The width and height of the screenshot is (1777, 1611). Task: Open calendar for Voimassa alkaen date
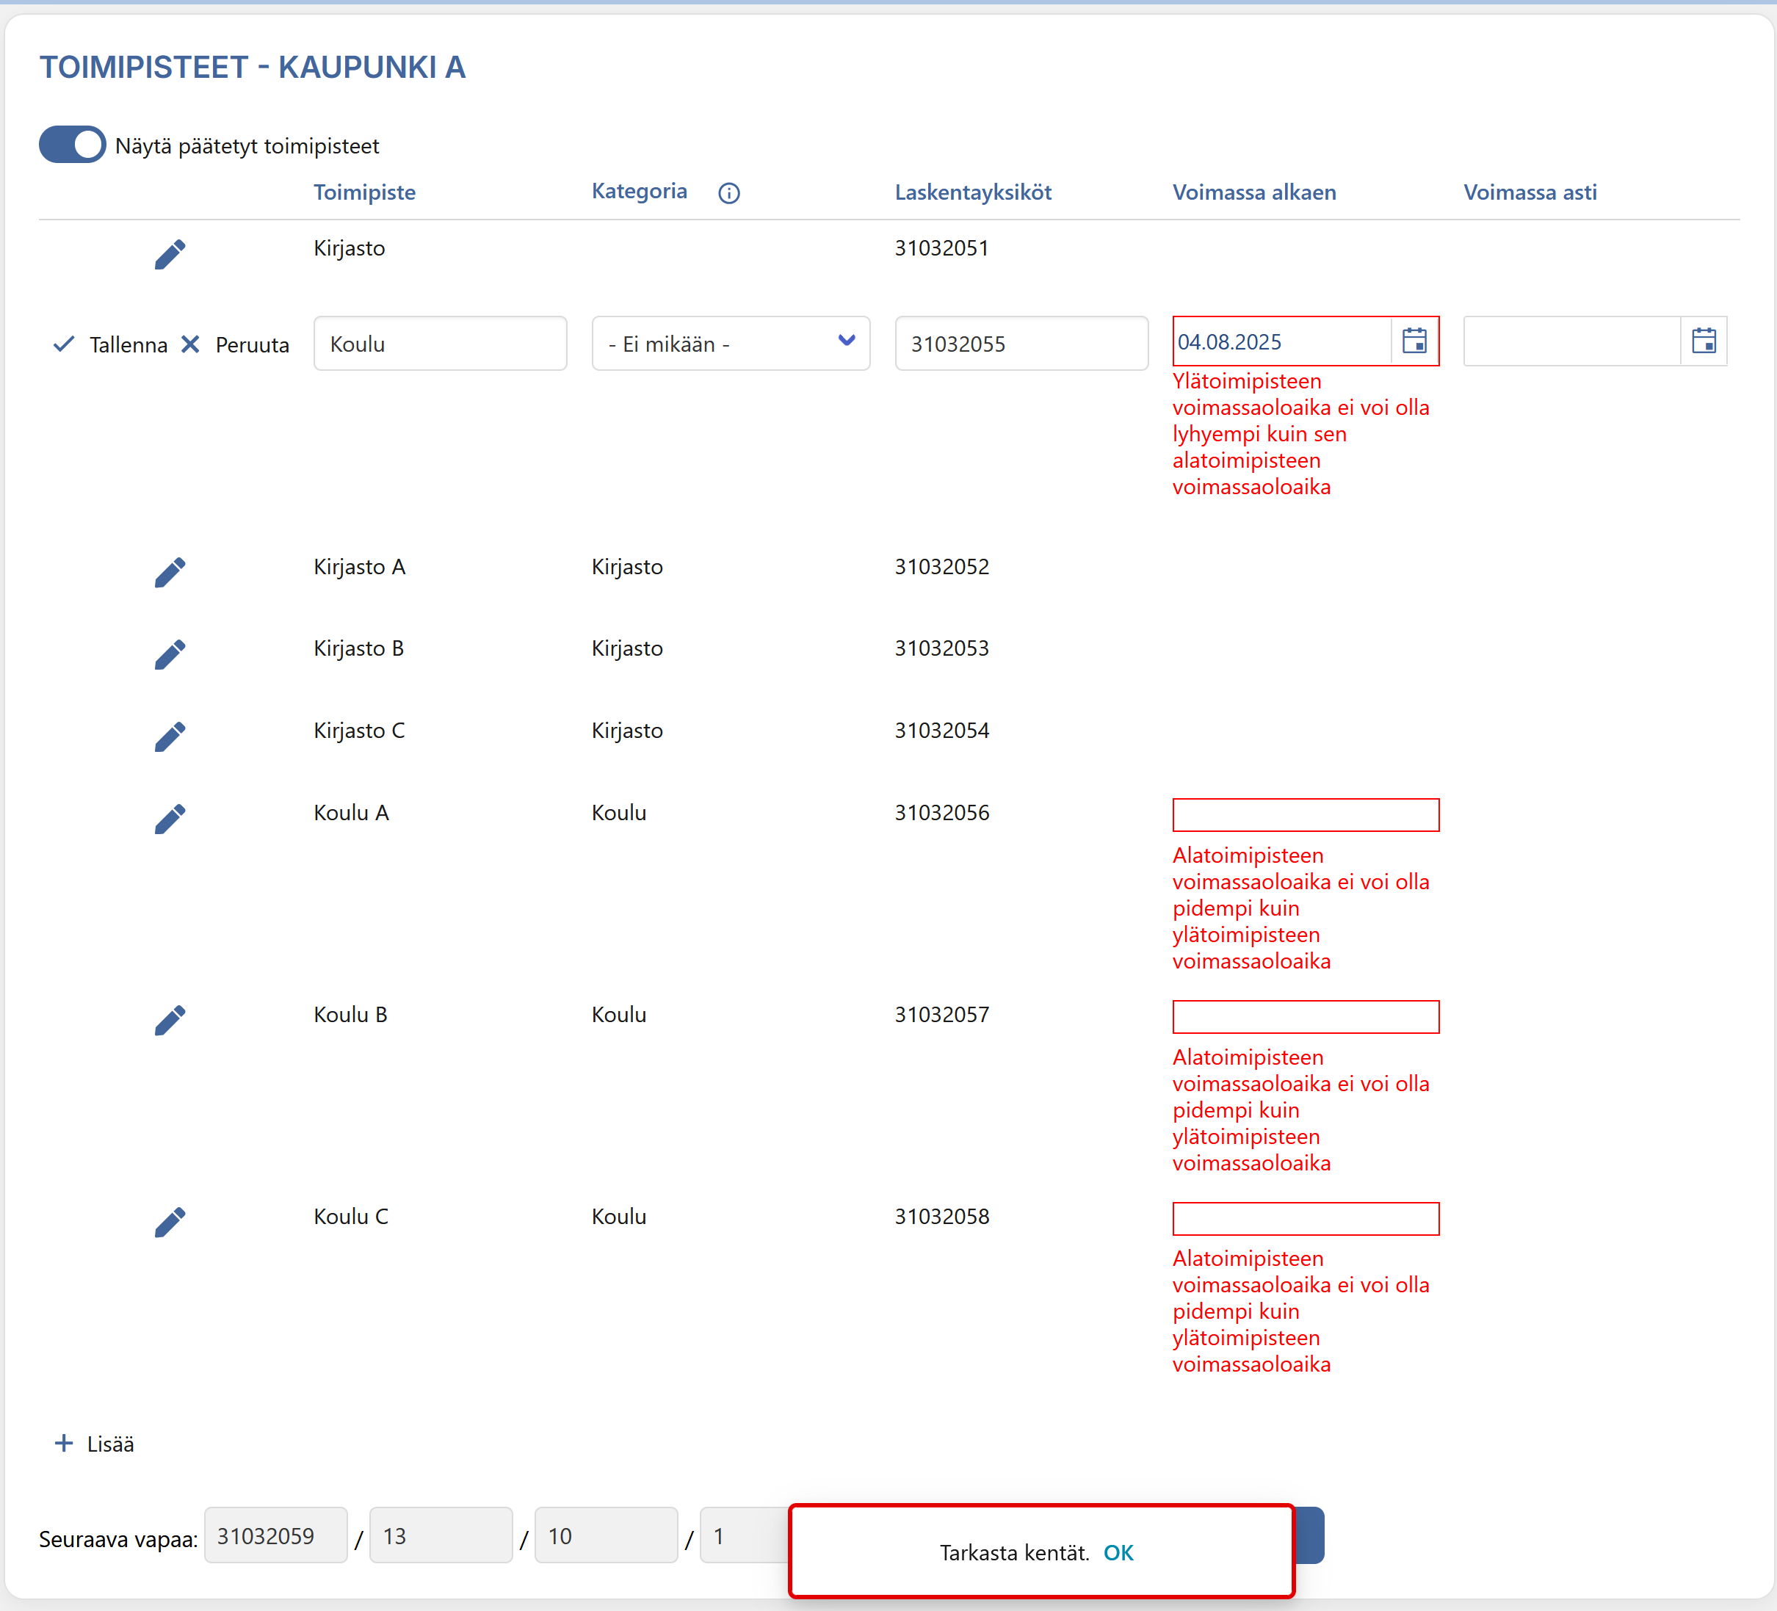click(1415, 341)
